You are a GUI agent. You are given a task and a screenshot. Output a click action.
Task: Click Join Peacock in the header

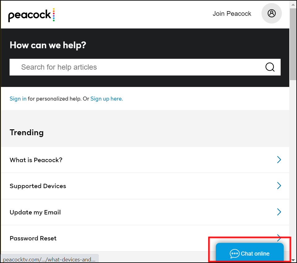pos(232,14)
